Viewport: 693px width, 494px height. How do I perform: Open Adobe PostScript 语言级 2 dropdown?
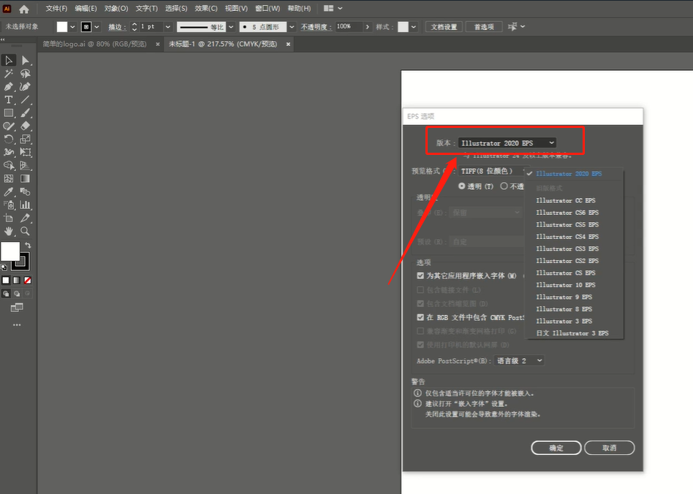(519, 360)
